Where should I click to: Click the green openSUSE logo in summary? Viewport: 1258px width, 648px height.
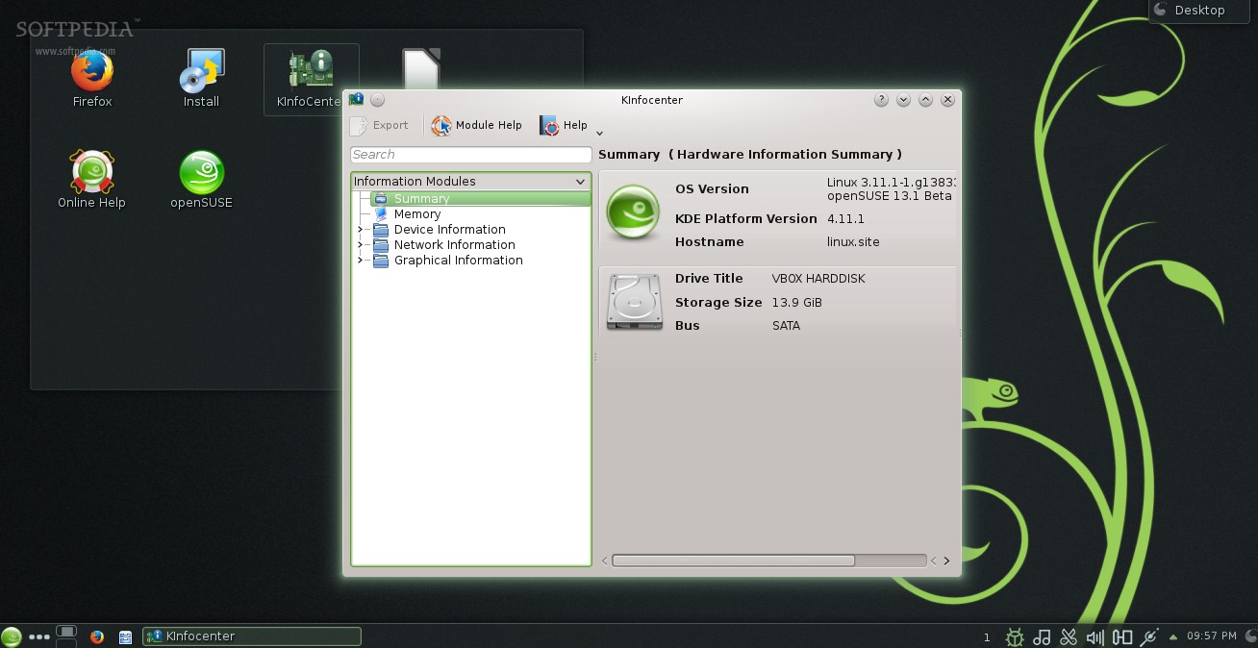(x=633, y=213)
